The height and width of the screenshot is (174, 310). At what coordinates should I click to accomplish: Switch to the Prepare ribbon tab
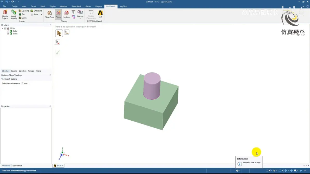point(99,6)
